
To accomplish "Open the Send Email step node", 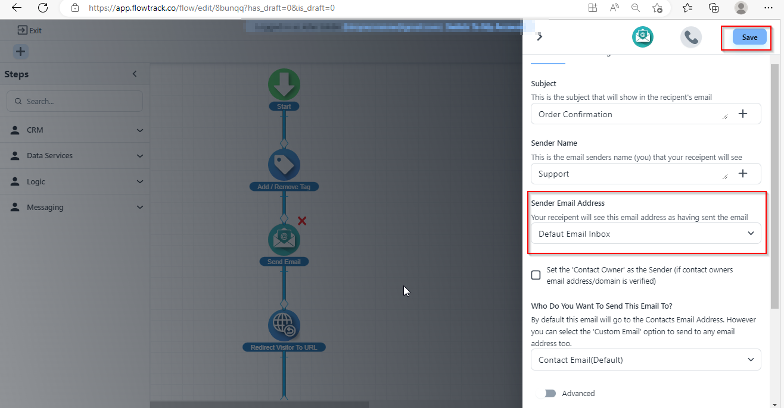I will [284, 240].
